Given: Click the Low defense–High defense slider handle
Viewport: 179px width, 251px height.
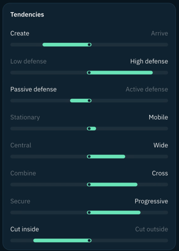Looking at the screenshot, I should click(89, 73).
